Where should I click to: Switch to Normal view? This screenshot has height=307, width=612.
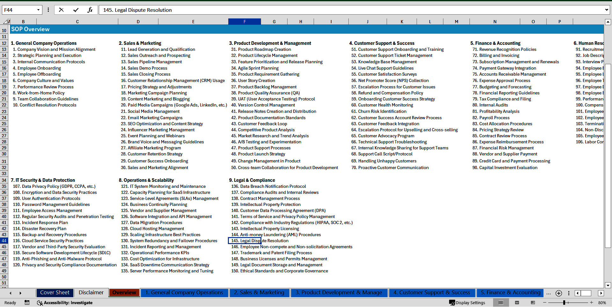tap(501, 303)
